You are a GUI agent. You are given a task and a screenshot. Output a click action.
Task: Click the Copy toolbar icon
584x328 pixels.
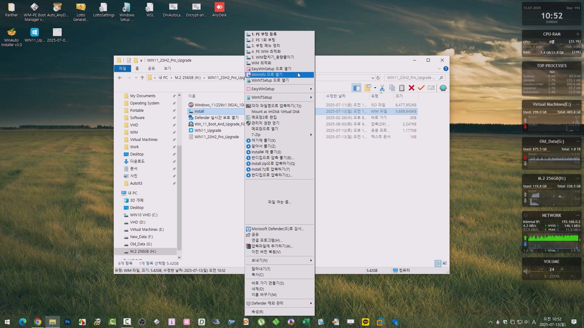coord(392,88)
